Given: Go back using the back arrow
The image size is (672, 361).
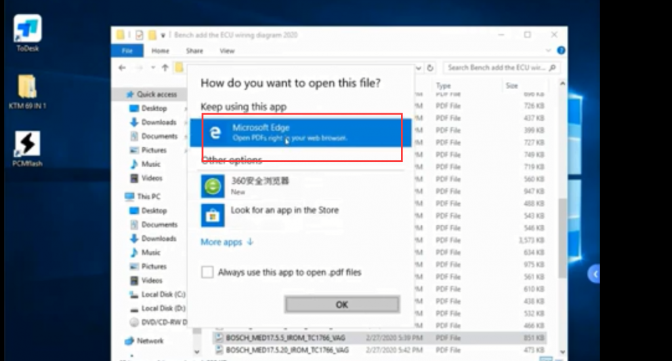Looking at the screenshot, I should pos(122,67).
